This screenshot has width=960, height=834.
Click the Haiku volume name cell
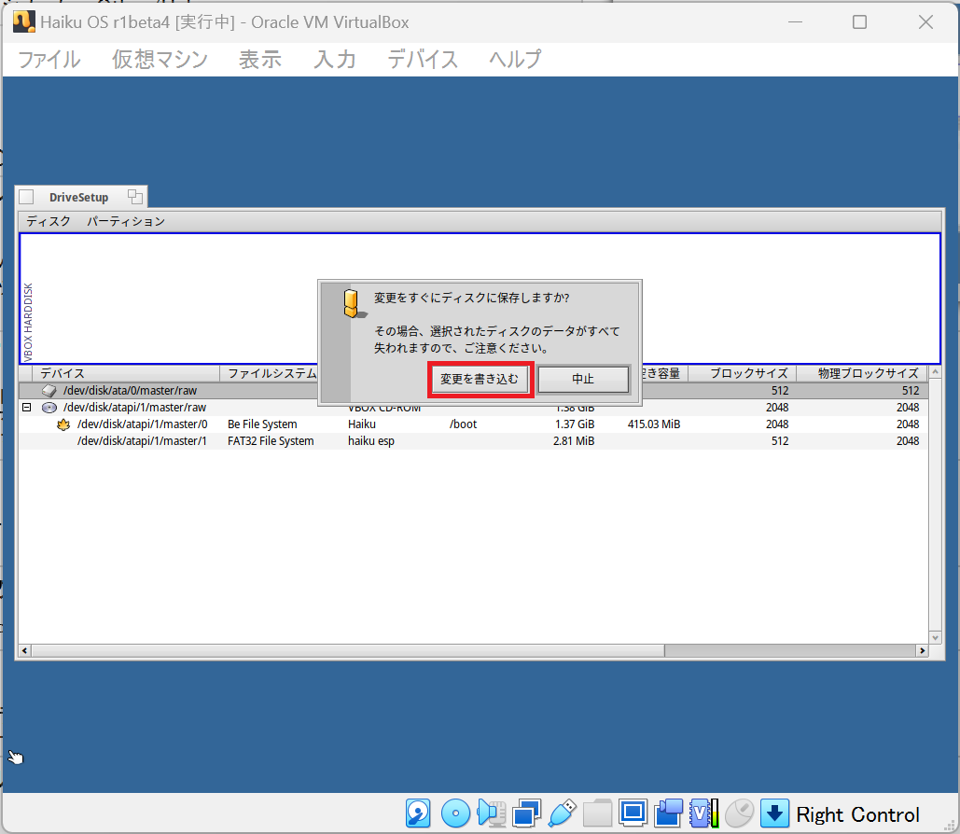click(x=362, y=424)
